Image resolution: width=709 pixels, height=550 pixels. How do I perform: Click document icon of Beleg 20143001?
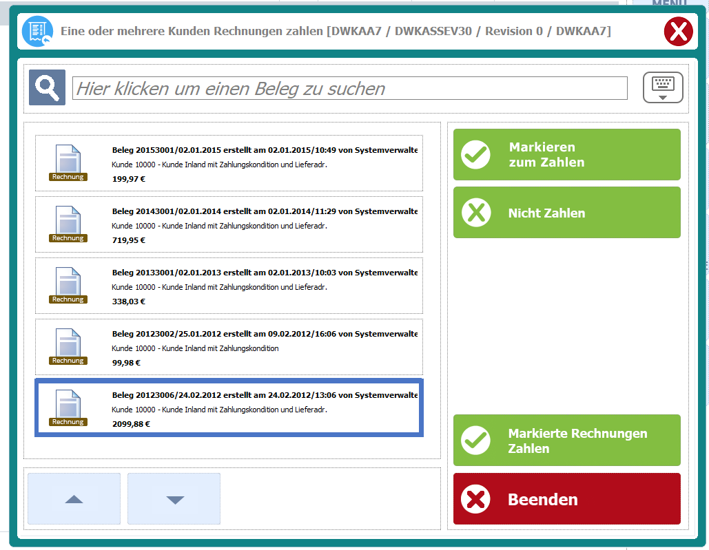pyautogui.click(x=68, y=222)
